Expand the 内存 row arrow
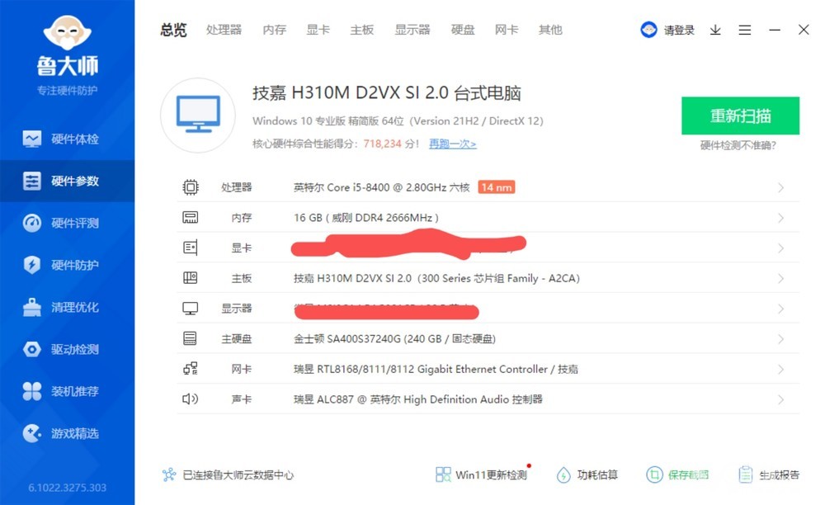Viewport: 825px width, 505px height. pos(780,218)
